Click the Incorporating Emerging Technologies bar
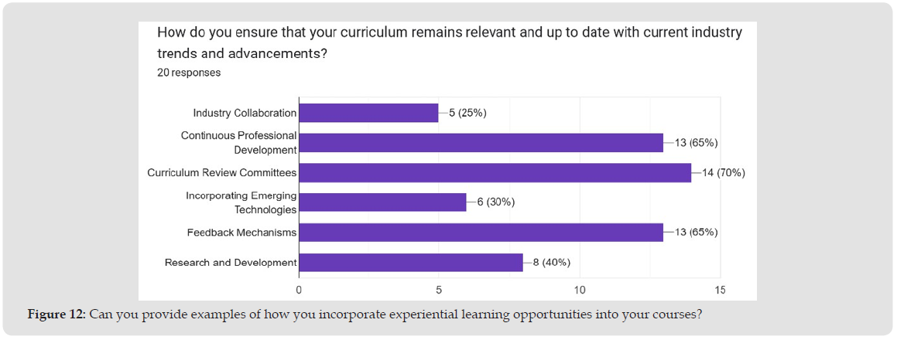 click(382, 202)
